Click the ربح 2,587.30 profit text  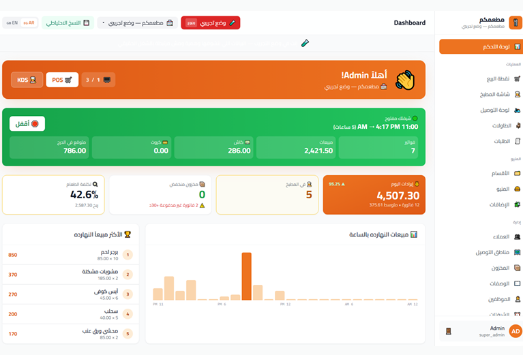87,205
